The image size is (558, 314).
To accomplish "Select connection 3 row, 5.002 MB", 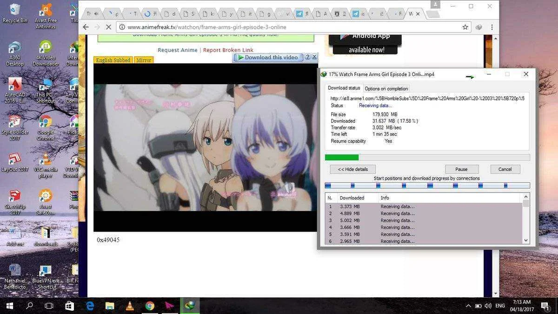I will 424,220.
